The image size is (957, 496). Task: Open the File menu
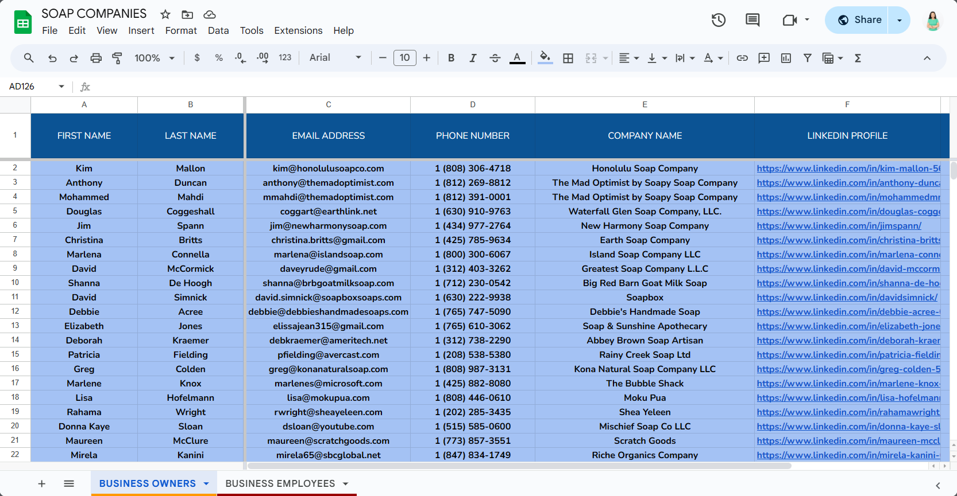pos(50,30)
